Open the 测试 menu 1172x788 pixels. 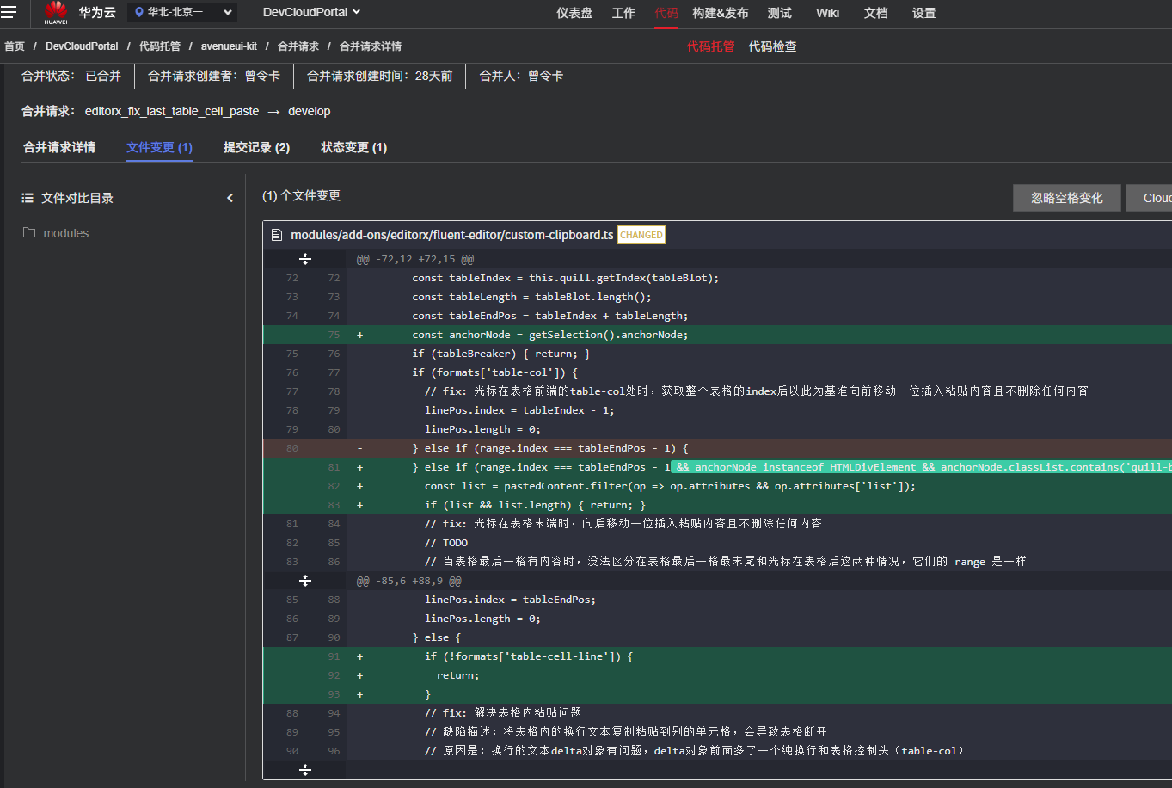(x=780, y=13)
